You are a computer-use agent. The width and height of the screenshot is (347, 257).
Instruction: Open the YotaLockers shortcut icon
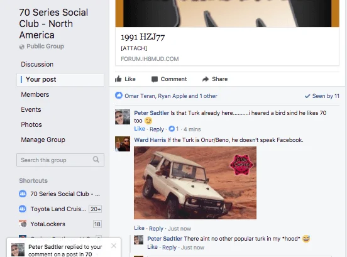[23, 224]
